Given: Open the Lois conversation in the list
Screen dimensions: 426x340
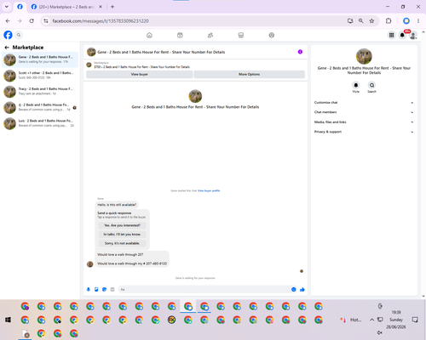Looking at the screenshot, I should (40, 123).
